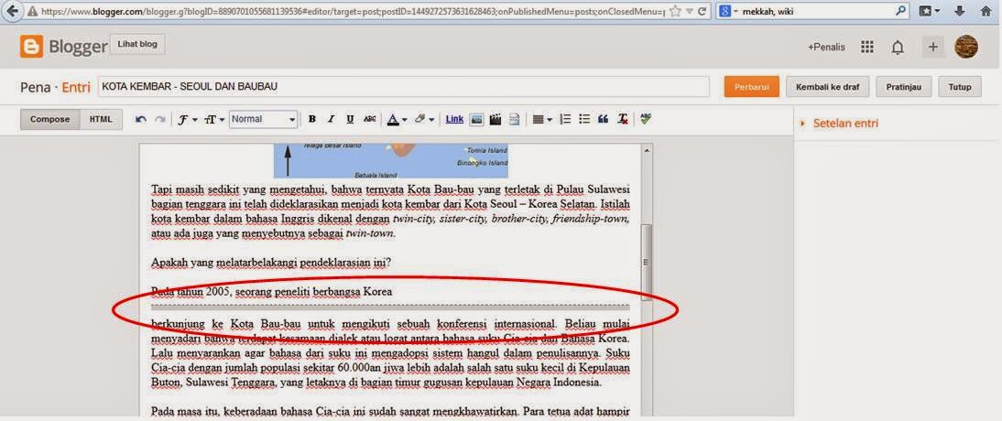Image resolution: width=1002 pixels, height=421 pixels.
Task: Click the search magnifier icon
Action: click(900, 12)
